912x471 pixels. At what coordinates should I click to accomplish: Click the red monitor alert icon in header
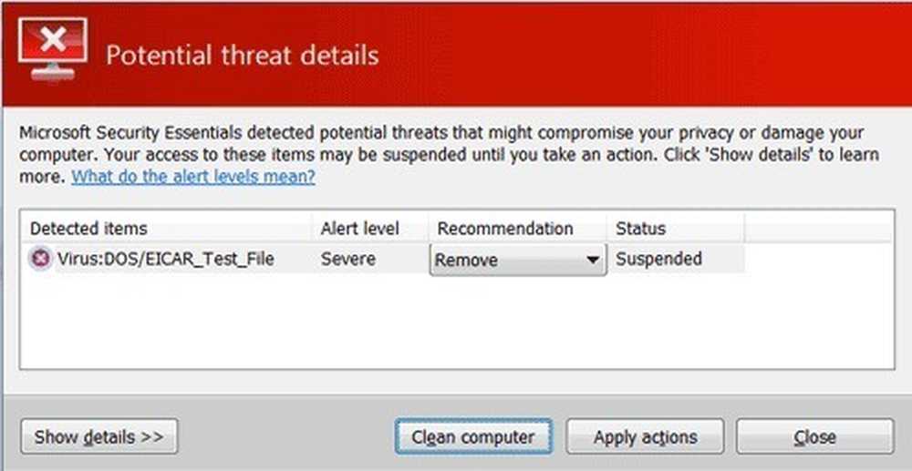(x=52, y=49)
